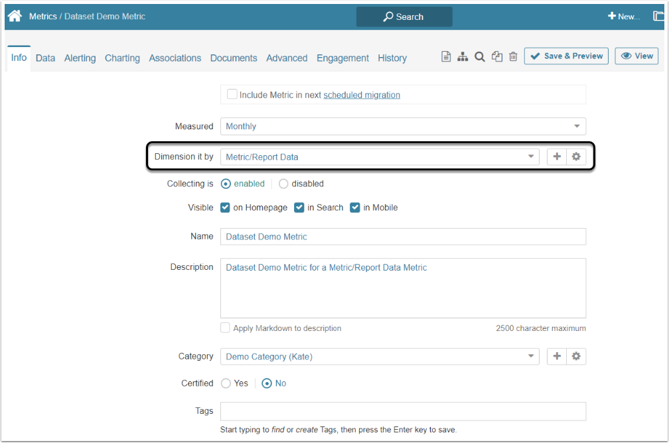Viewport: 669px width, 443px height.
Task: Enable Include Metric in next migration
Action: click(232, 94)
